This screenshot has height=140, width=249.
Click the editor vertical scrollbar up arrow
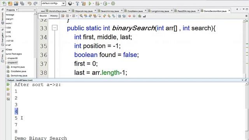click(x=244, y=21)
